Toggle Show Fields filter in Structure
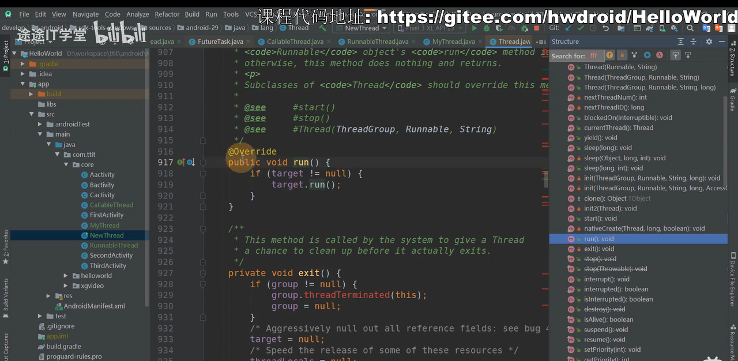 [609, 55]
